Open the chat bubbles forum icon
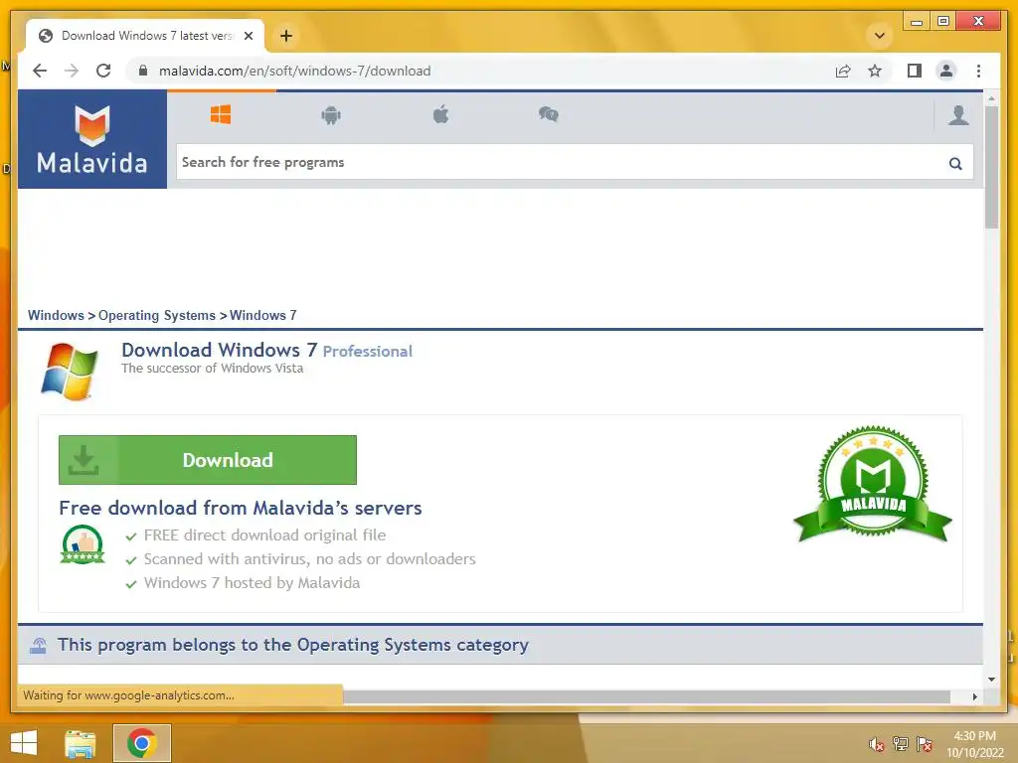1018x763 pixels. point(549,115)
